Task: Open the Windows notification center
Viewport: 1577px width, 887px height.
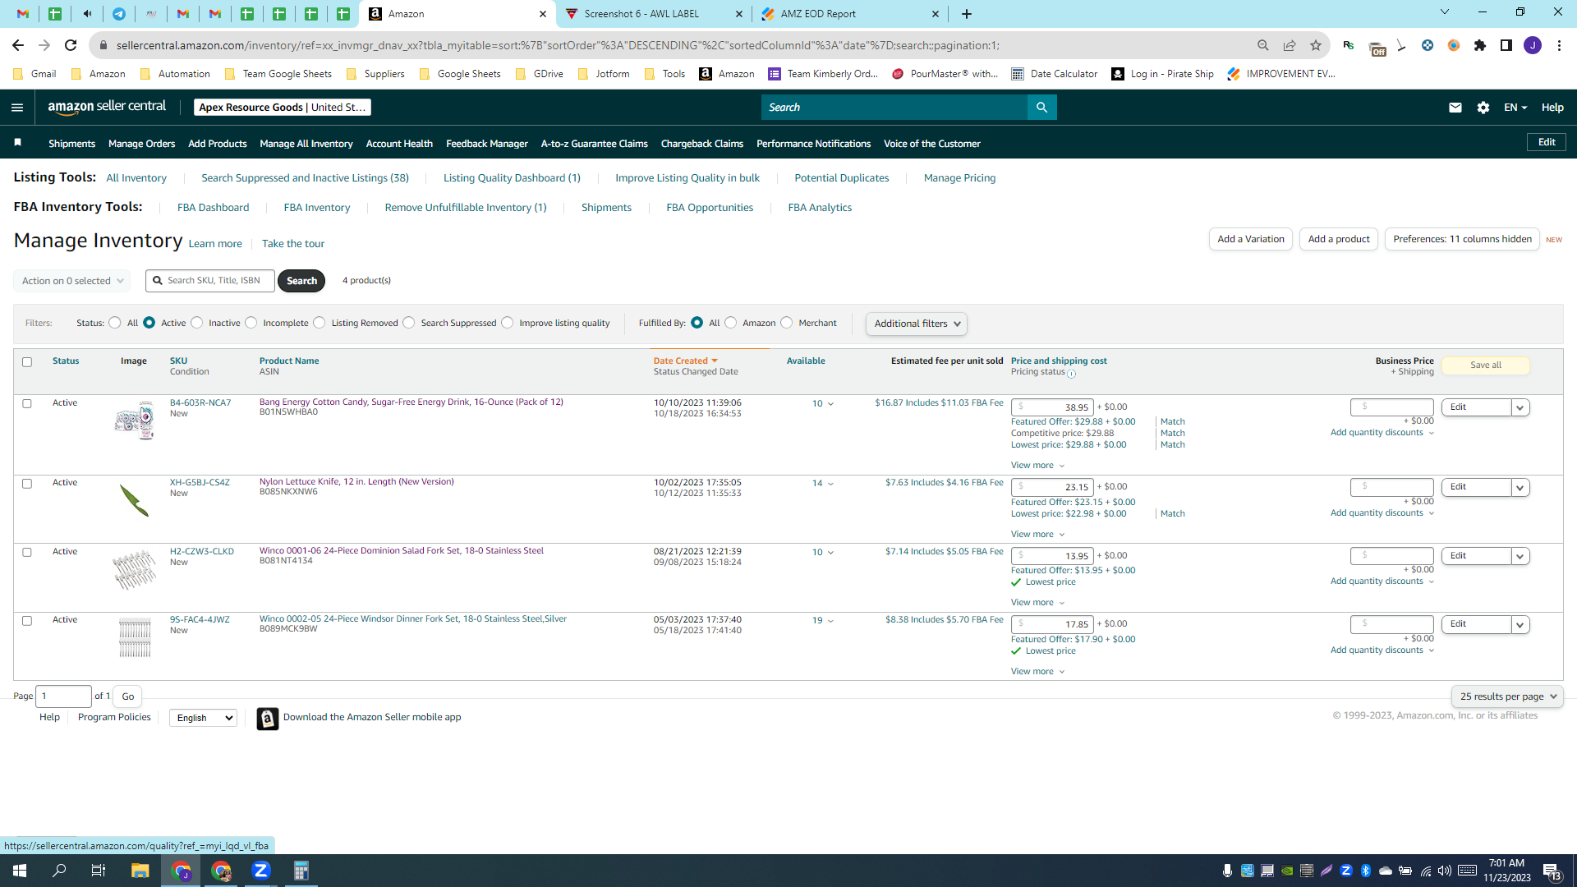Action: pos(1552,871)
